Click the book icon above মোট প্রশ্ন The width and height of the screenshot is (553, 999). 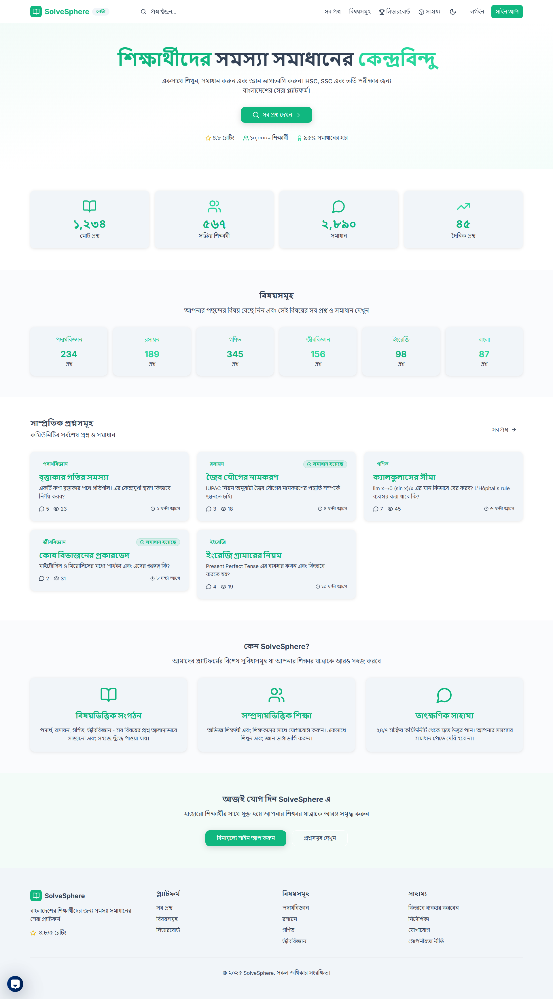click(90, 206)
